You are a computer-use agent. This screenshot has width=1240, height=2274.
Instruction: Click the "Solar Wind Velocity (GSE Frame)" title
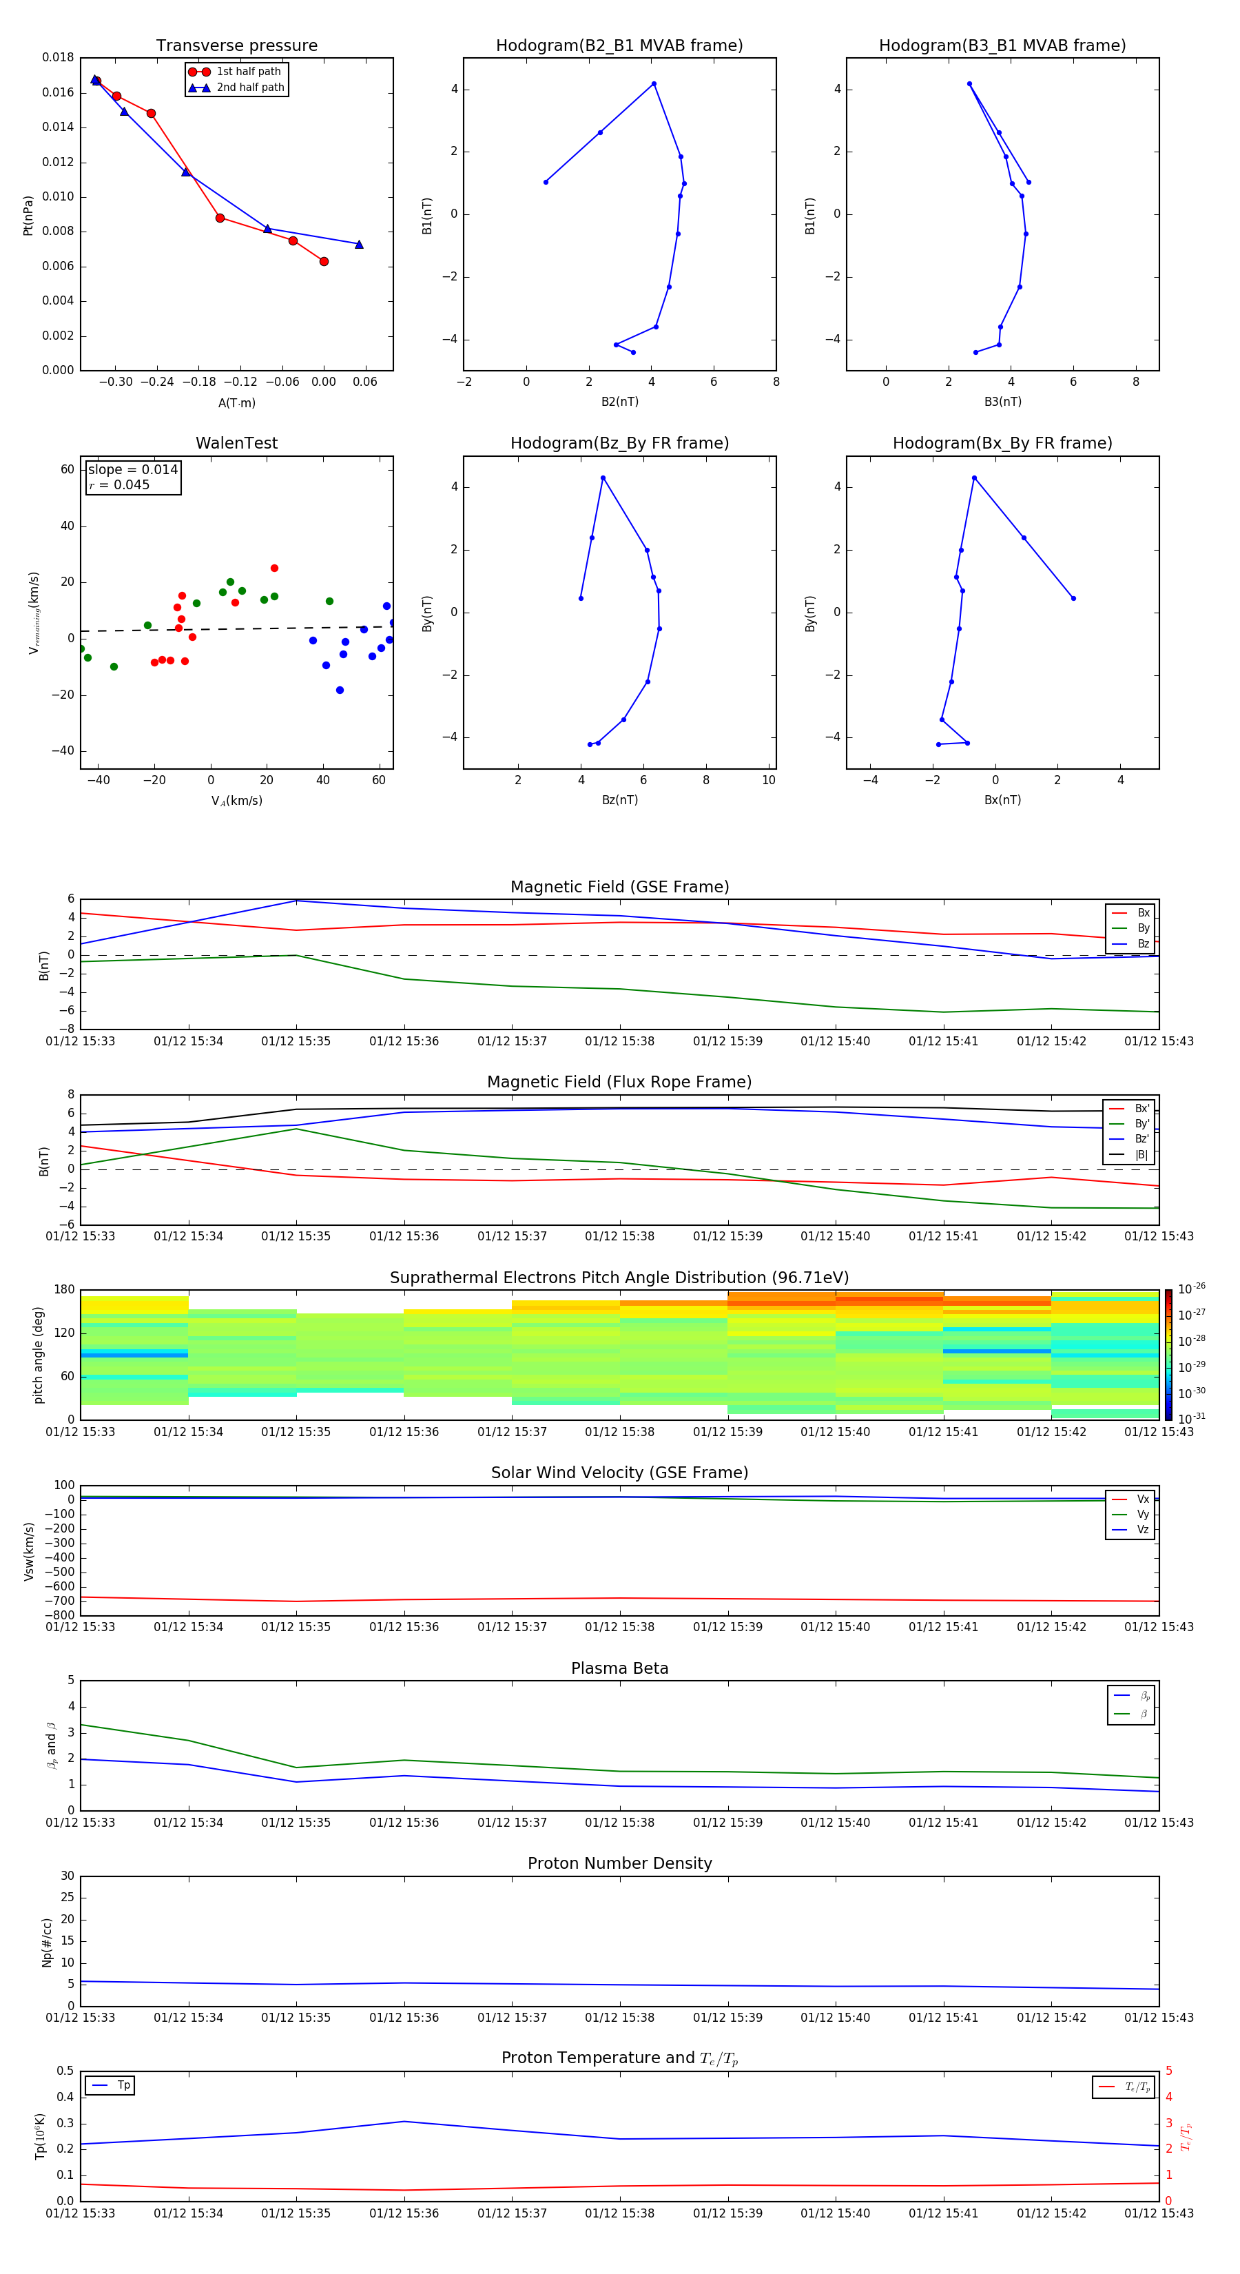[619, 1473]
